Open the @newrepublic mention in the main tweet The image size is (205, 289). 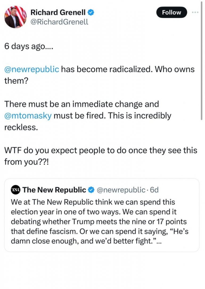click(x=32, y=69)
